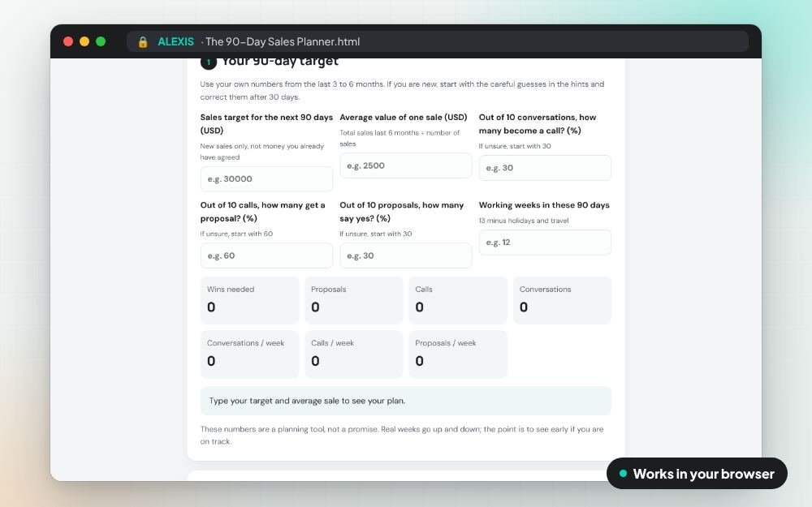Click 'These numbers are a planning tool' disclaimer
This screenshot has width=812, height=507.
click(x=402, y=435)
